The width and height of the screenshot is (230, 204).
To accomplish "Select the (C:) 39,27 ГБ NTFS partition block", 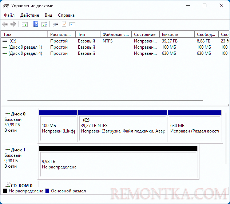I will click(x=123, y=126).
